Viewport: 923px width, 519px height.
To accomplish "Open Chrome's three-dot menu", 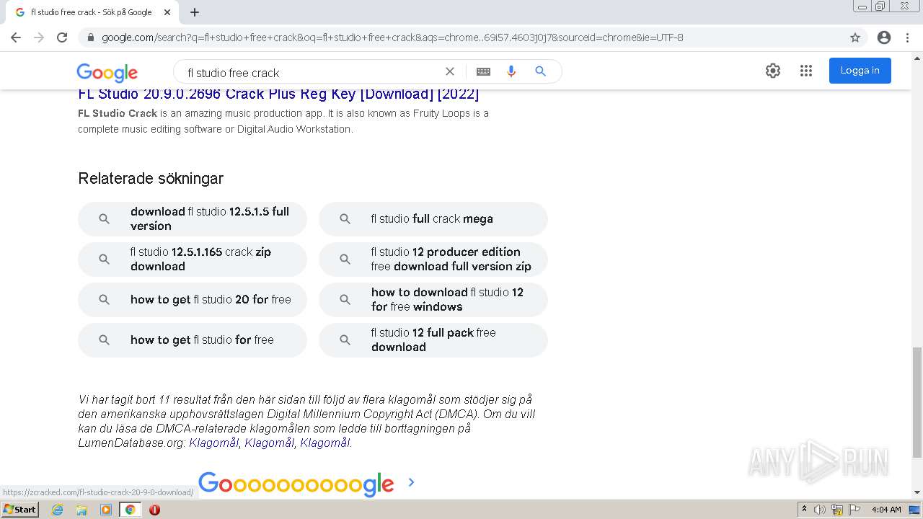I will [x=907, y=37].
